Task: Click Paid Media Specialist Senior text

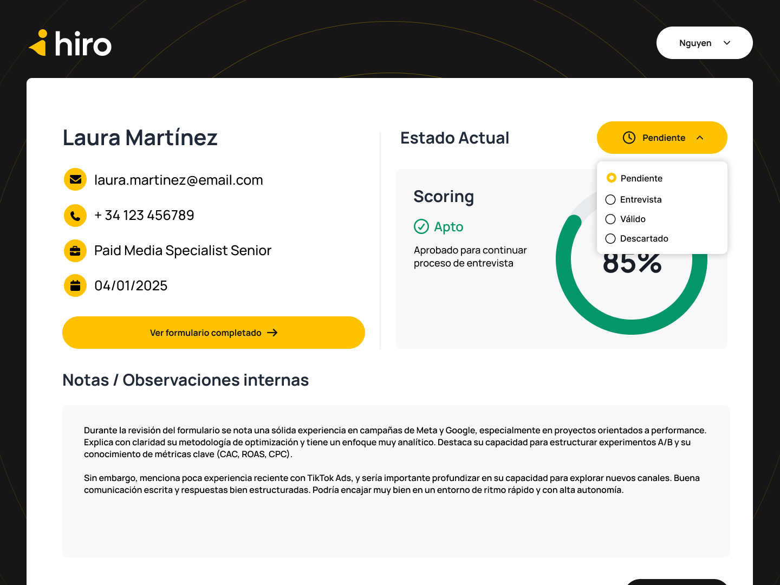Action: tap(183, 250)
